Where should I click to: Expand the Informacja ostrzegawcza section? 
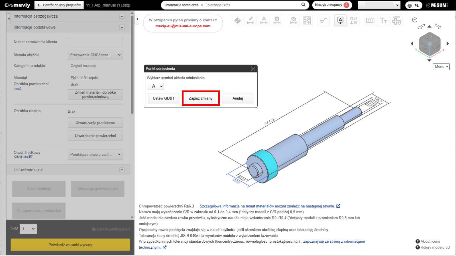[x=122, y=16]
